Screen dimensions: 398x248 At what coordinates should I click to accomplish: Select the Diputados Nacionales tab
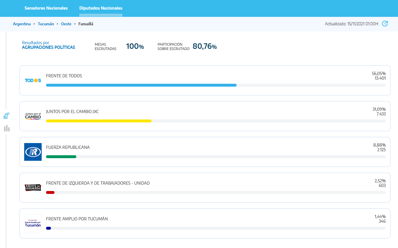point(101,8)
